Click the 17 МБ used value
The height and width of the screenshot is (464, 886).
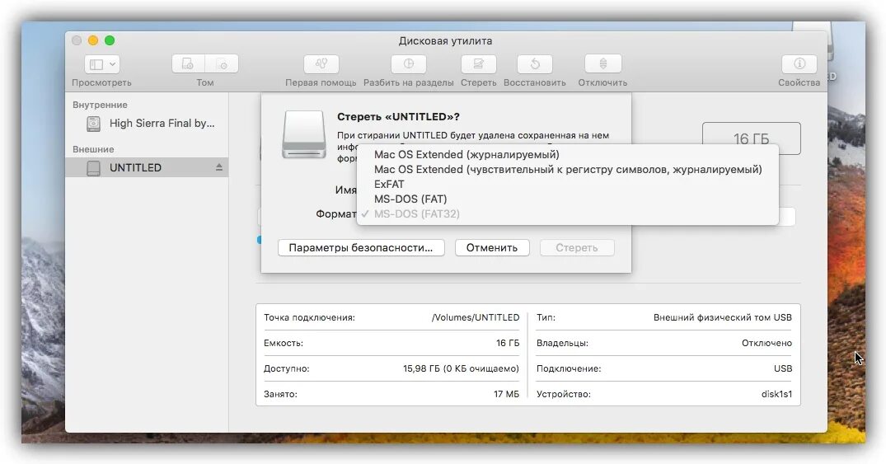pyautogui.click(x=506, y=394)
